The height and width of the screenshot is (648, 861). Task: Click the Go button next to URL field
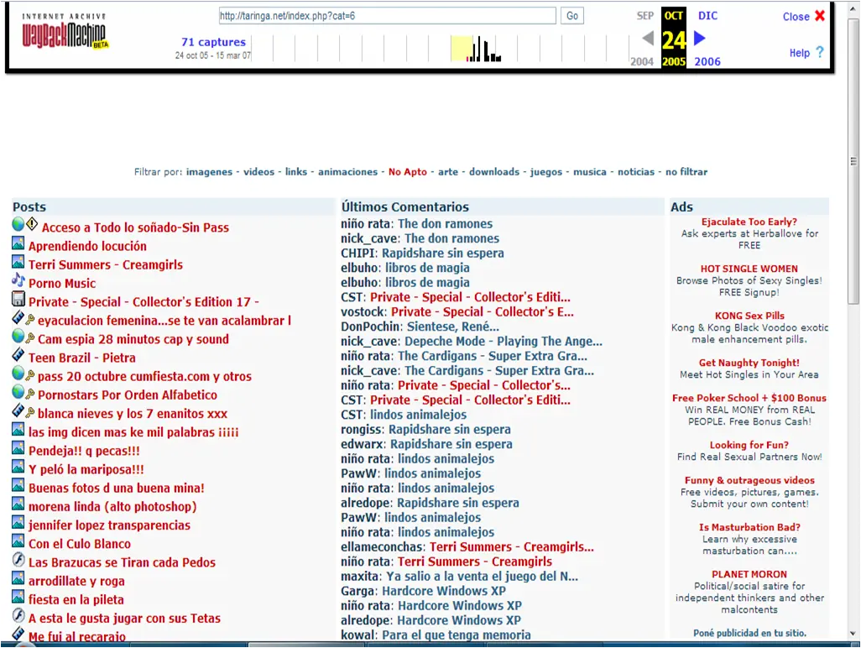(572, 16)
